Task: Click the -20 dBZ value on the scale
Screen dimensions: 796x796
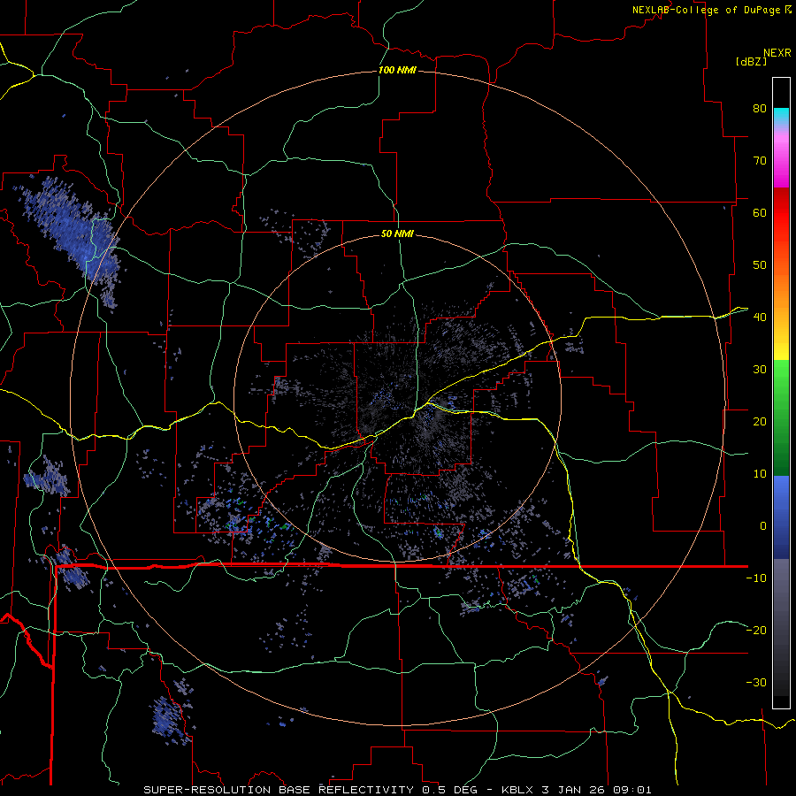Action: coord(756,630)
